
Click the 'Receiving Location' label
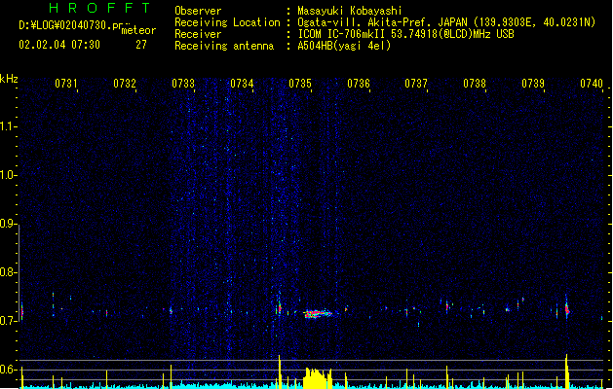(x=227, y=22)
